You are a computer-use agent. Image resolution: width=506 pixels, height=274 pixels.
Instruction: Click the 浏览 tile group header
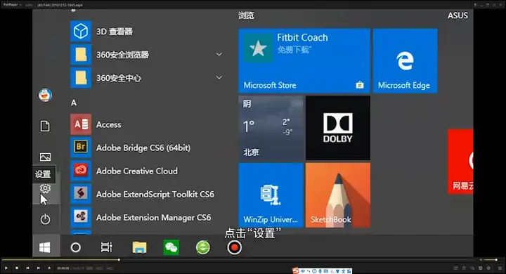click(246, 15)
